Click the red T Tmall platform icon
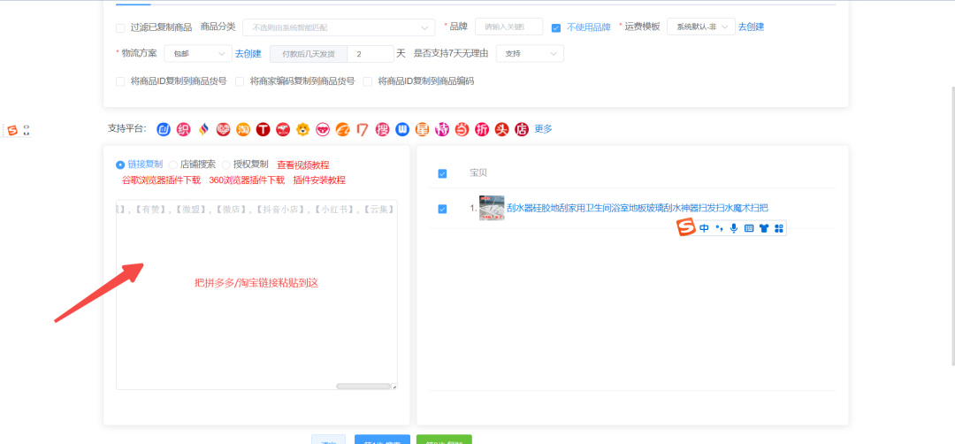The image size is (955, 444). tap(264, 129)
